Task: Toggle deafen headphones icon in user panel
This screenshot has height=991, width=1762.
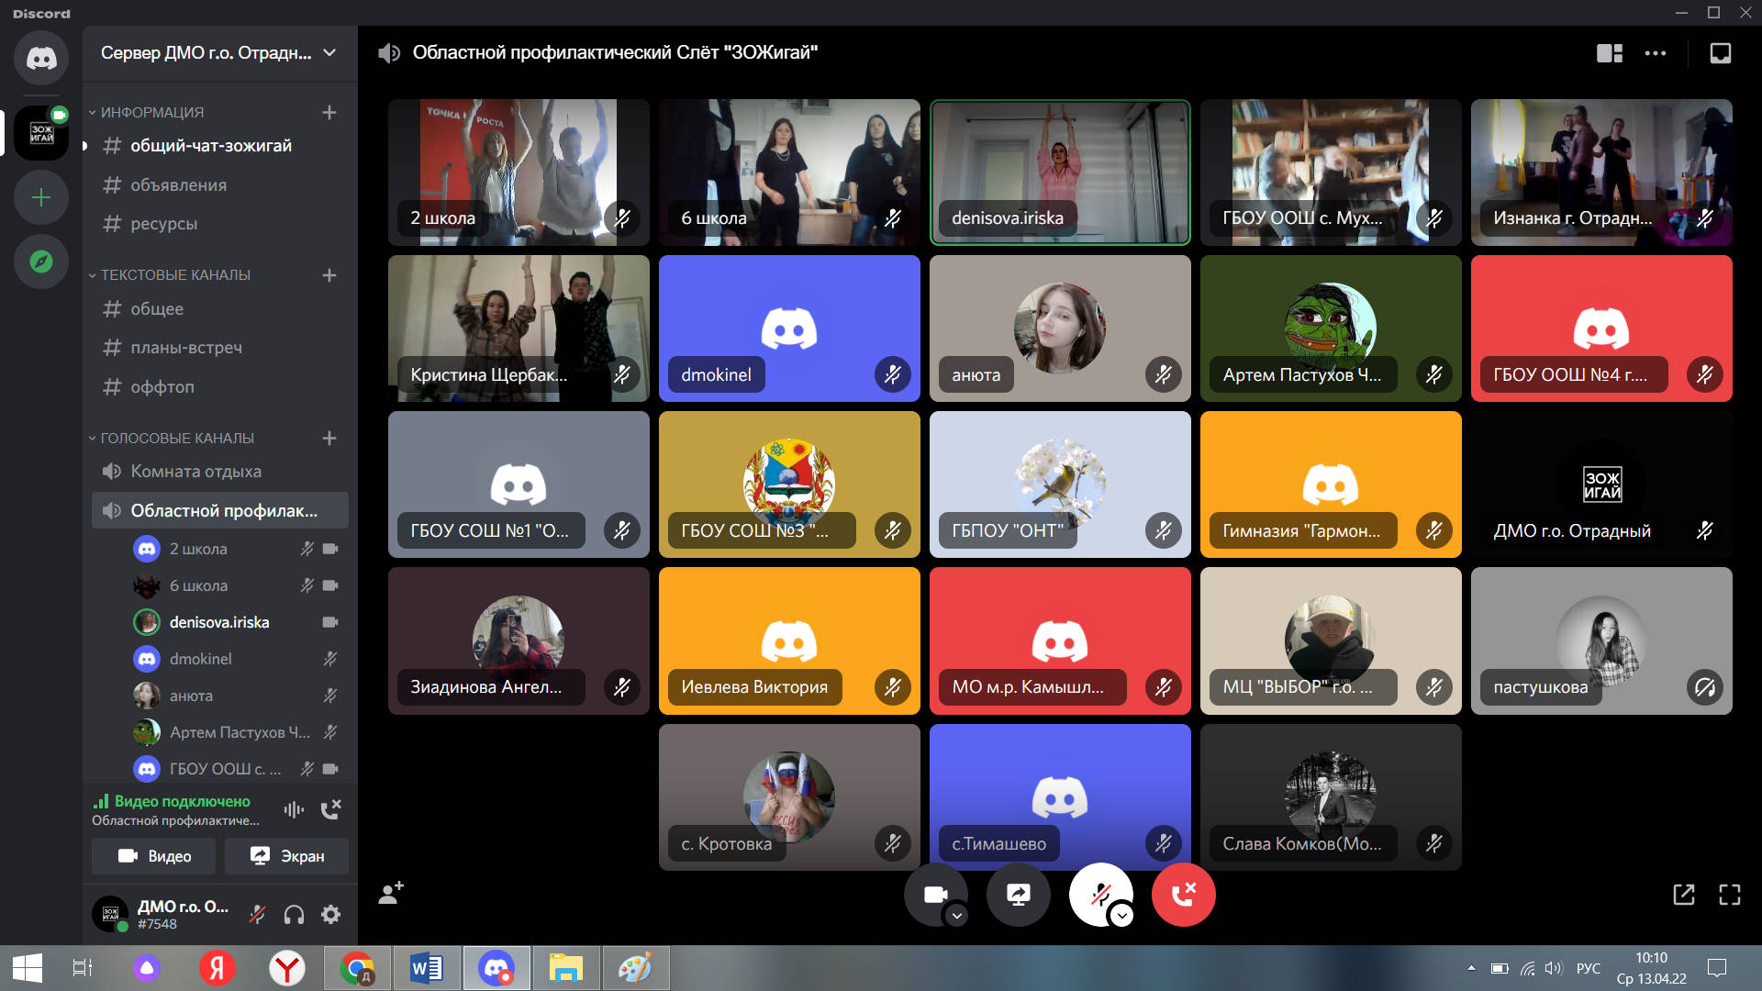Action: 294,914
